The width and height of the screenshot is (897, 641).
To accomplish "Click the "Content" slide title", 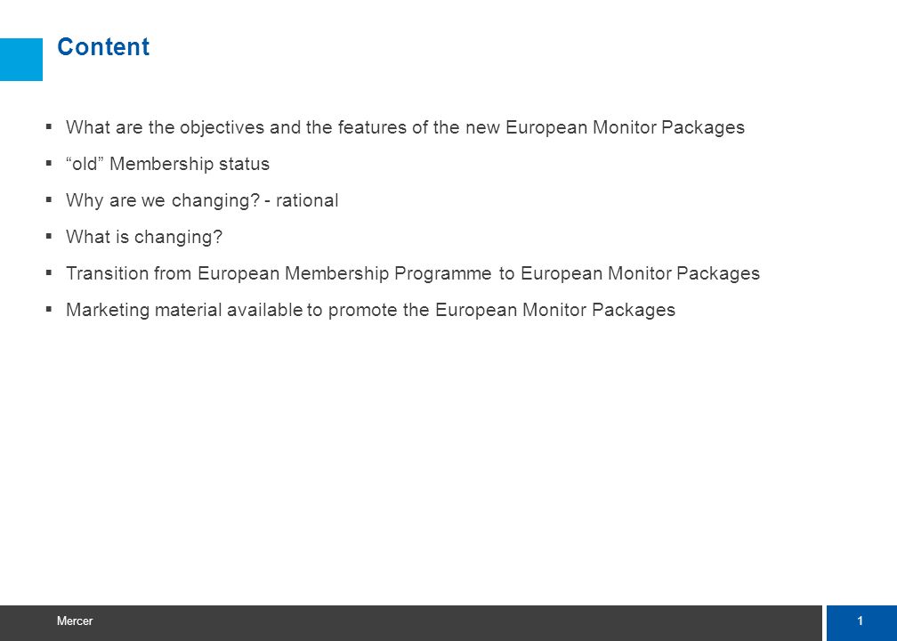I will pyautogui.click(x=103, y=47).
